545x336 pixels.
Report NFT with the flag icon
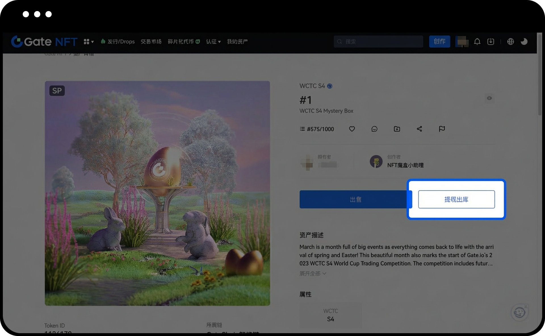tap(442, 129)
